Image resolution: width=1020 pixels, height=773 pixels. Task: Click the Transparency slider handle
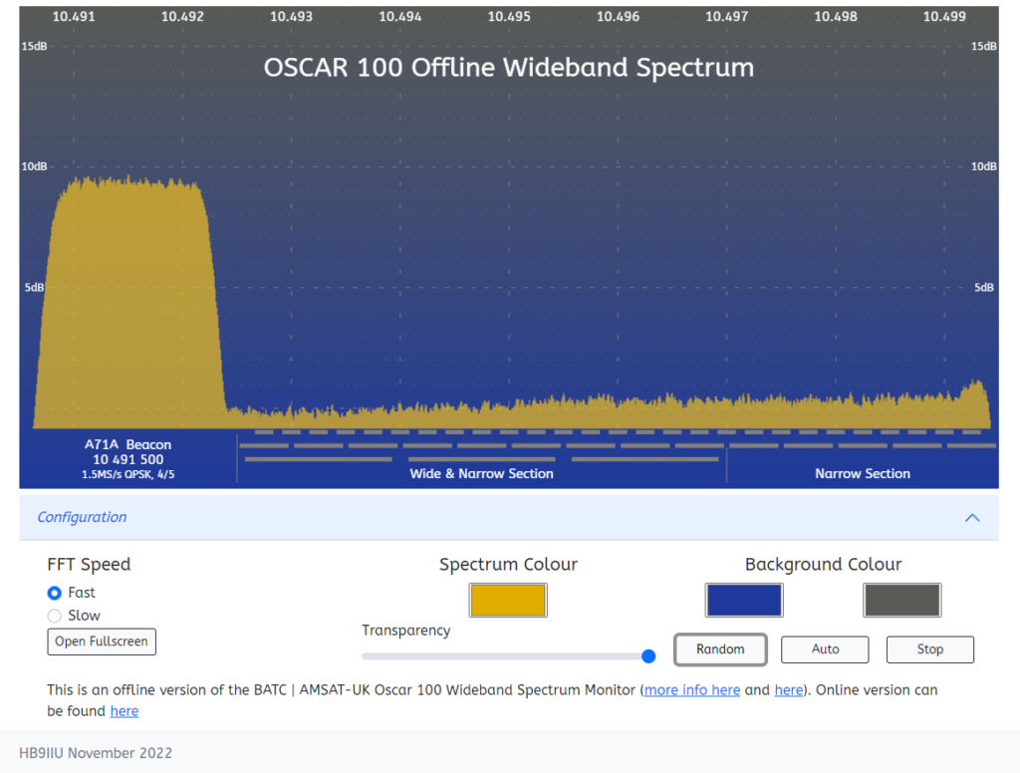[x=647, y=655]
